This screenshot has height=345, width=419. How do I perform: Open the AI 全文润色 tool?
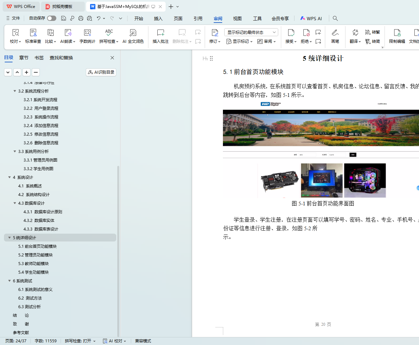coord(133,33)
